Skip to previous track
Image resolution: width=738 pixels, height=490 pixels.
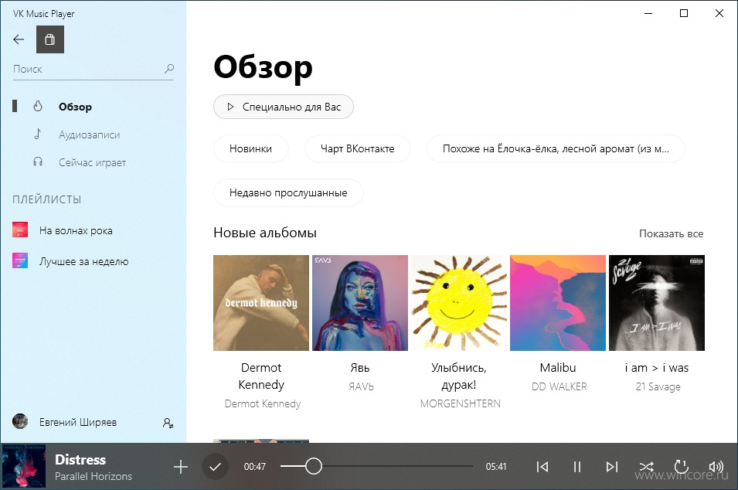(542, 467)
